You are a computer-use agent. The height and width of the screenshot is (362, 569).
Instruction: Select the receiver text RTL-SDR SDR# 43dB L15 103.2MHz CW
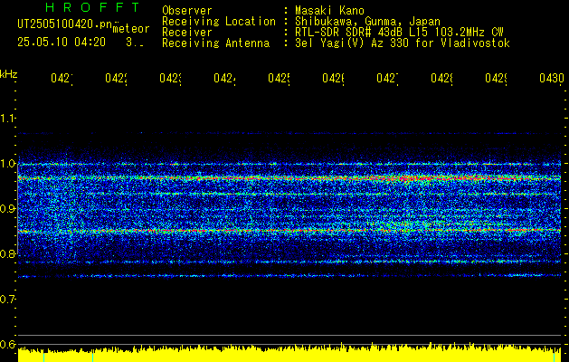coord(399,33)
